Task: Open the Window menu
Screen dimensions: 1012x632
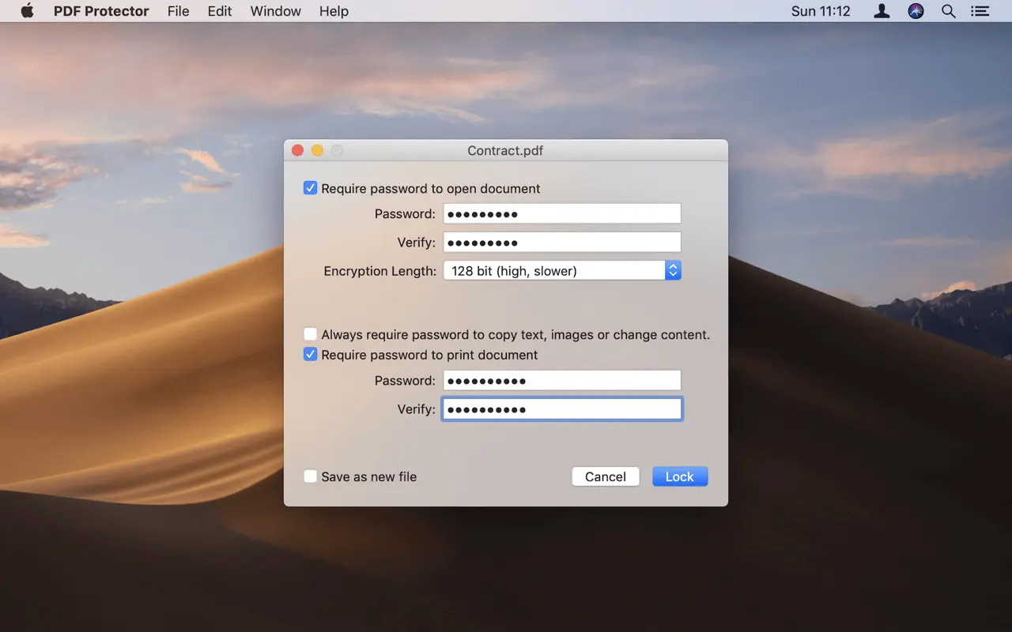Action: pos(275,11)
